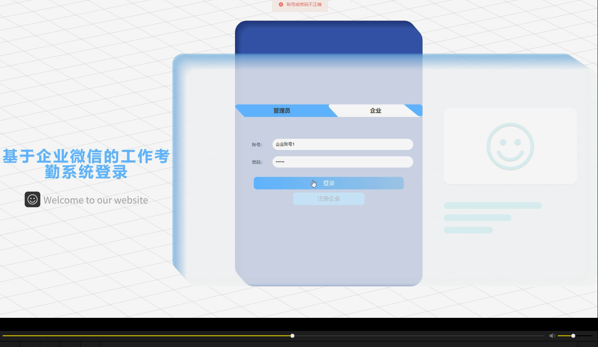Screen dimensions: 598x347
Task: Click the hand cursor icon on the login button
Action: click(314, 183)
